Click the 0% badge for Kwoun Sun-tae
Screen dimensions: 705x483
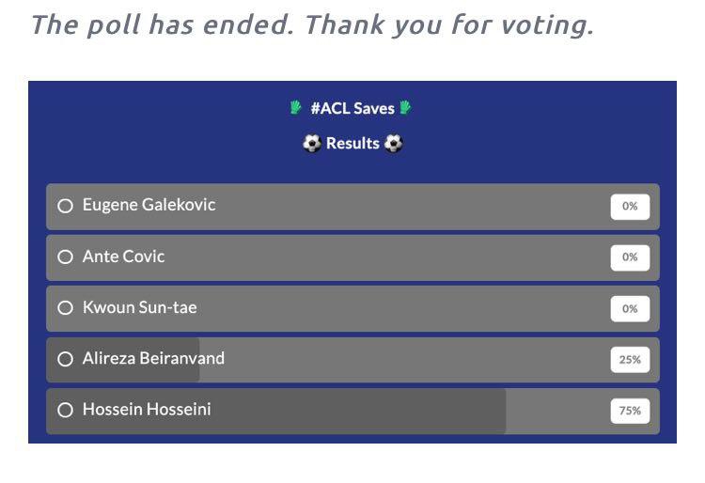(x=630, y=308)
